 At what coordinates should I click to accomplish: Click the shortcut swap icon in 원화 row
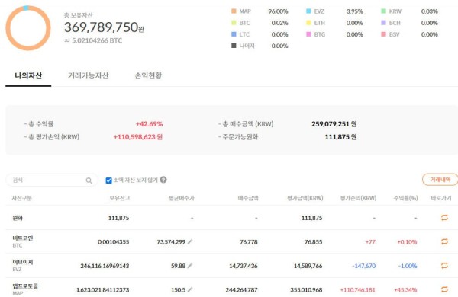(444, 218)
